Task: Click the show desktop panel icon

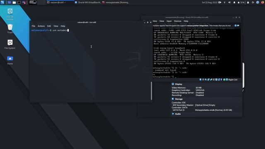Action: (x=10, y=2)
